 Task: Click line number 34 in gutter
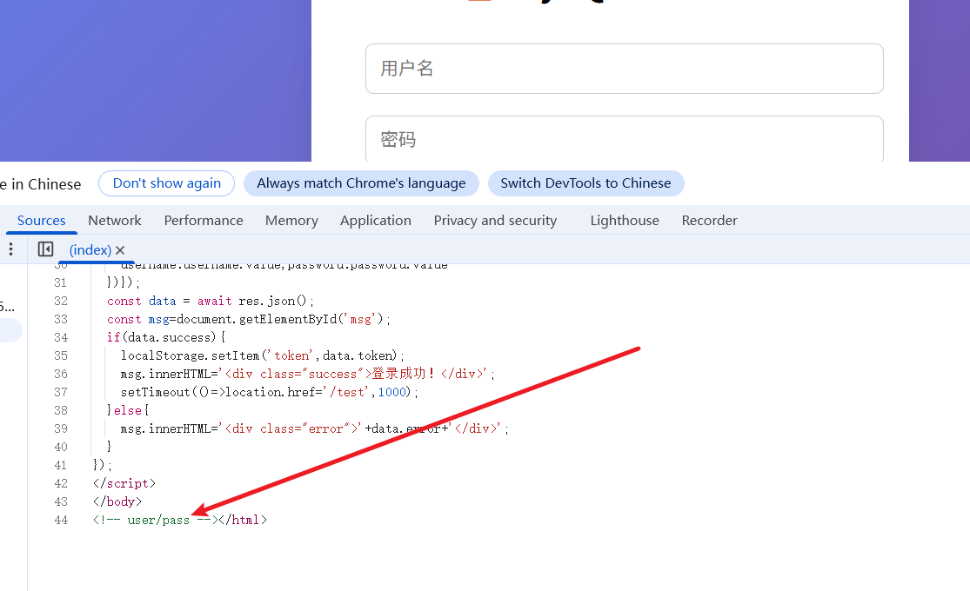[61, 337]
